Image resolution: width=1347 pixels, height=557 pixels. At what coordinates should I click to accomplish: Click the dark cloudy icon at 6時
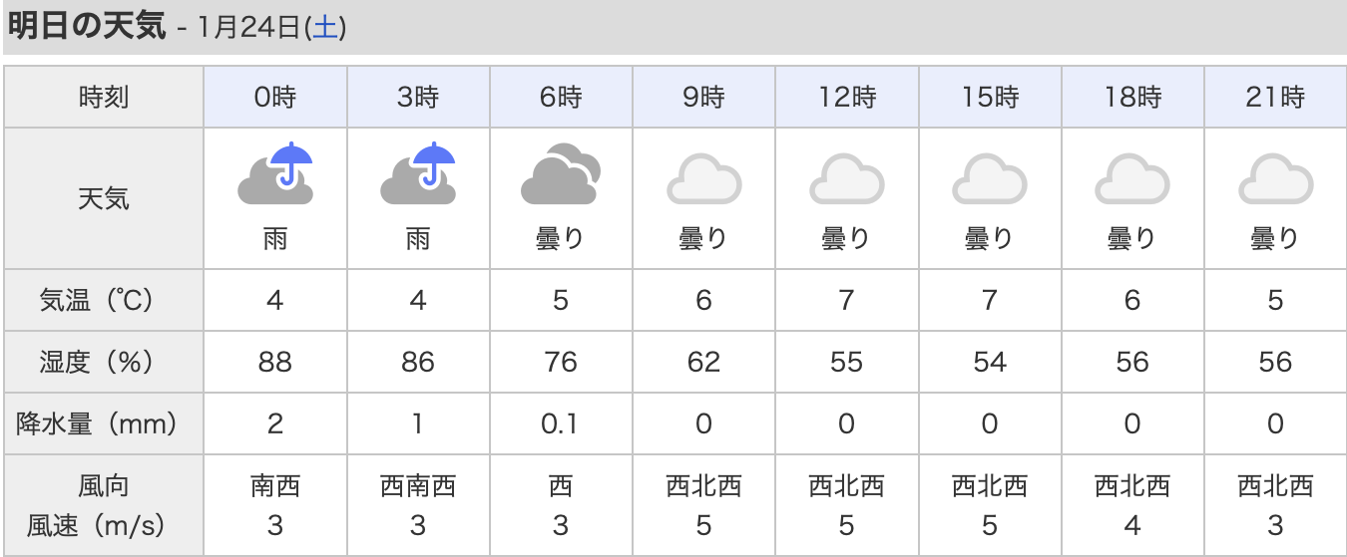(561, 176)
